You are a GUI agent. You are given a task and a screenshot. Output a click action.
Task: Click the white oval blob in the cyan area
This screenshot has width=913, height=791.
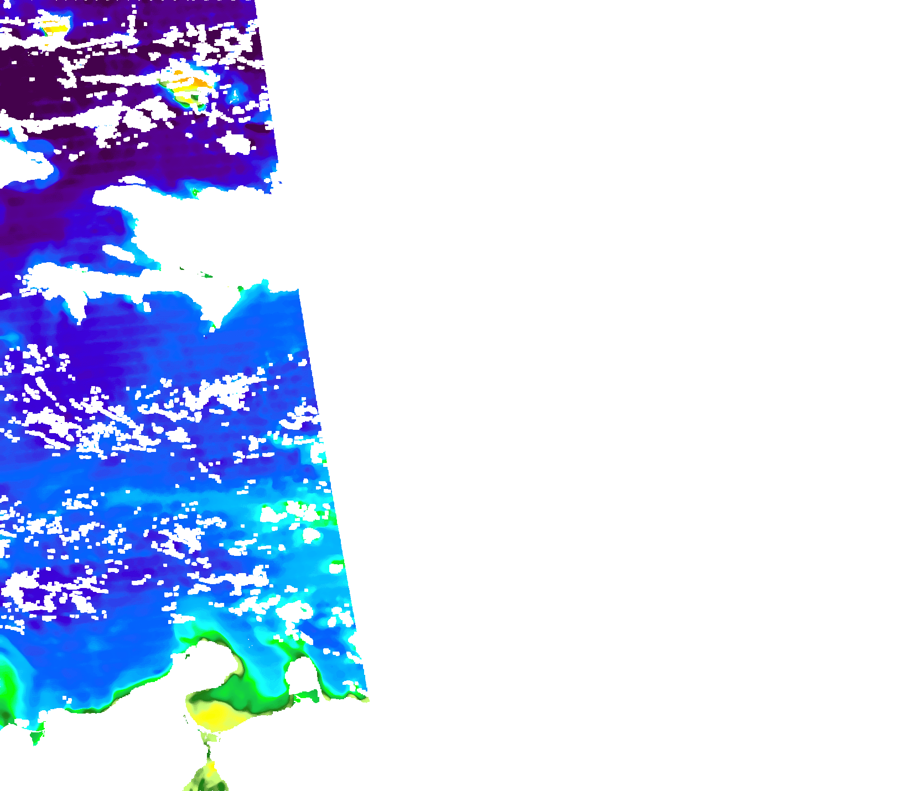tap(311, 535)
